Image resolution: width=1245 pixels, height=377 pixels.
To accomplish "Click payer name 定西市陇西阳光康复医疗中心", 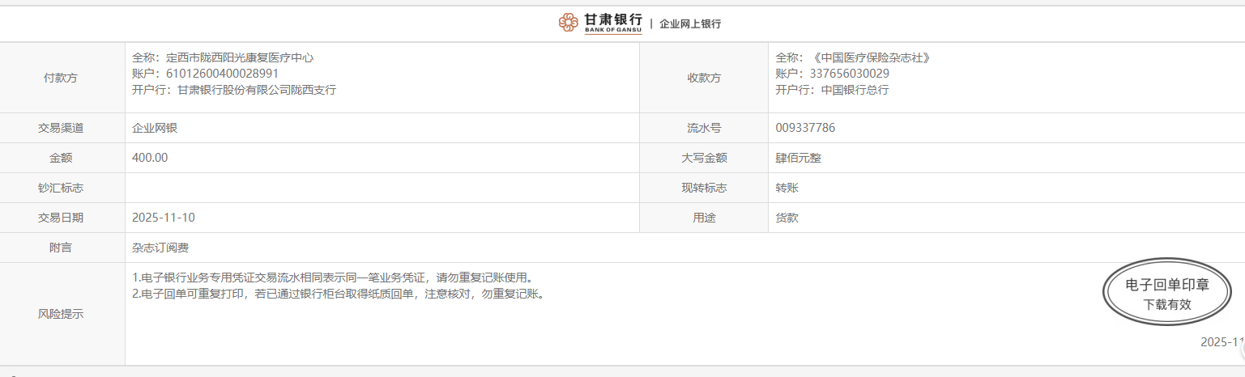I will click(239, 57).
